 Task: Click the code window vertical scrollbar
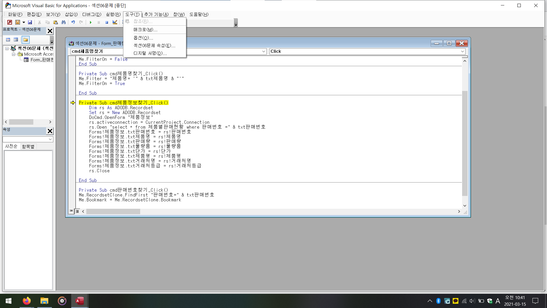465,143
